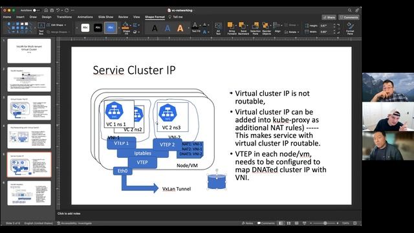Click the shape Height input field

[x=327, y=26]
